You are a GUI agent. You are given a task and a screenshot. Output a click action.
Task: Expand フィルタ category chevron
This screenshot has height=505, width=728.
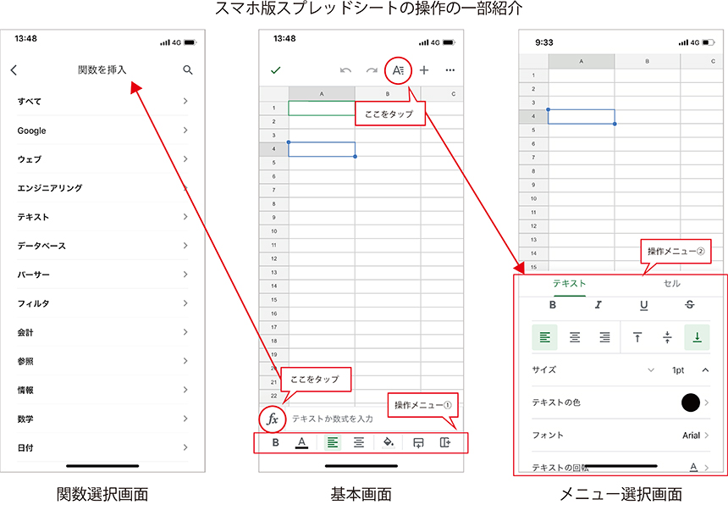coord(185,302)
